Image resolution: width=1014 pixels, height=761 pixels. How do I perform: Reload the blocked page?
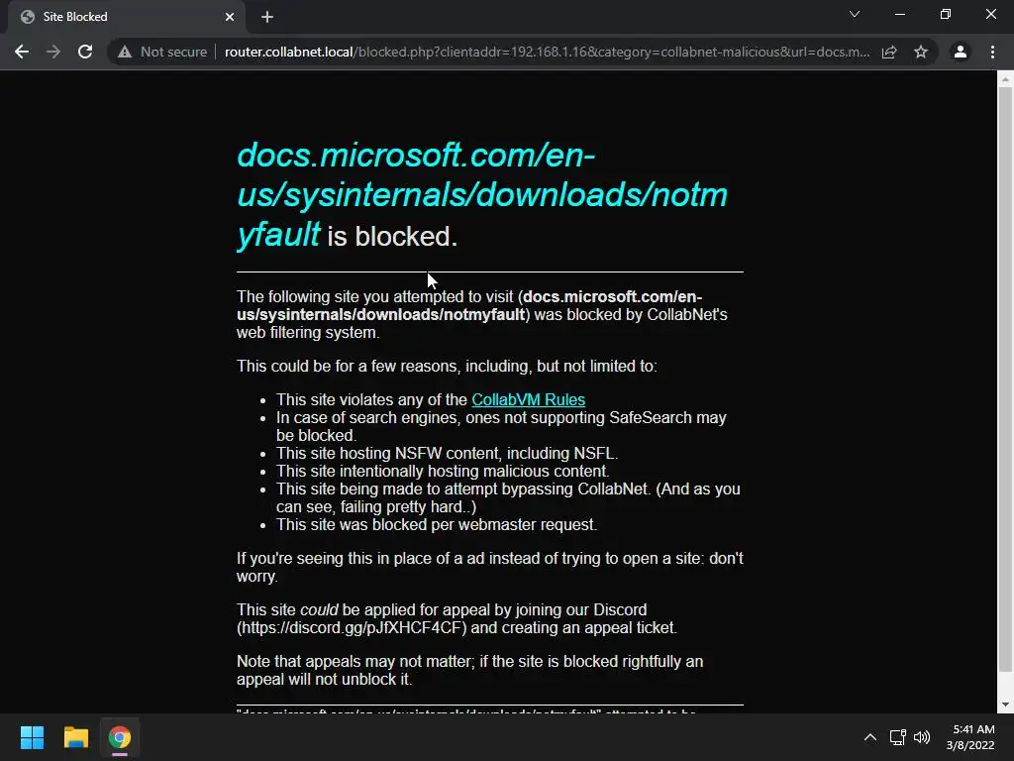click(85, 52)
